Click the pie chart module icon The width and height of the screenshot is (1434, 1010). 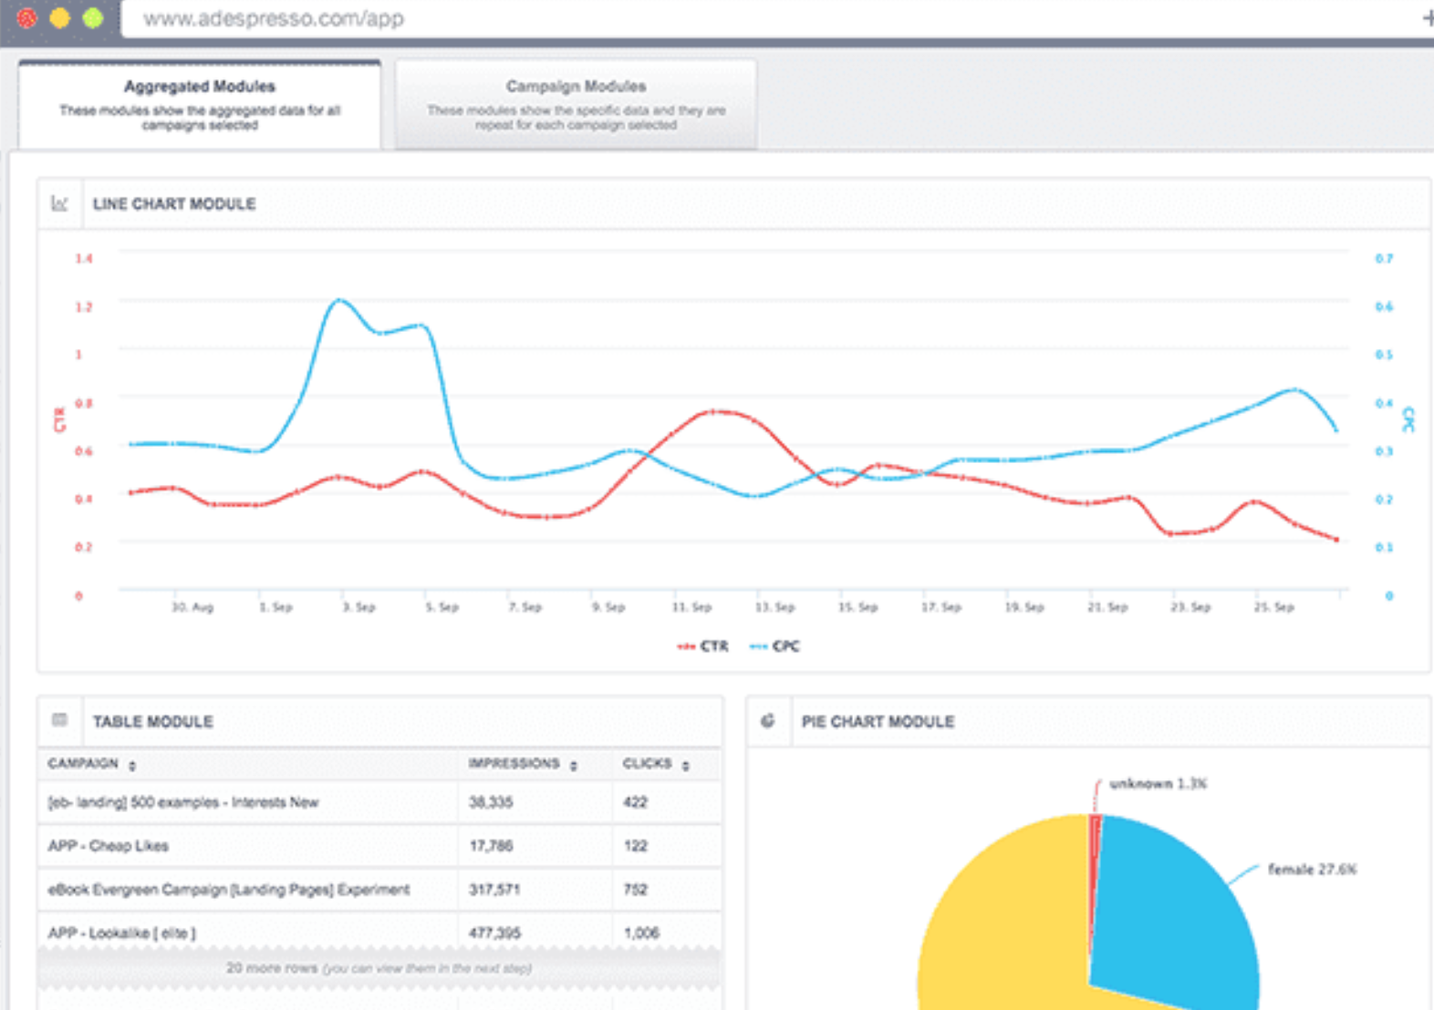pos(768,721)
